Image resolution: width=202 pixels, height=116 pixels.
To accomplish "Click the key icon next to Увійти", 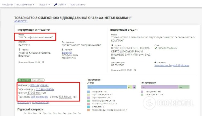I will [55, 5].
